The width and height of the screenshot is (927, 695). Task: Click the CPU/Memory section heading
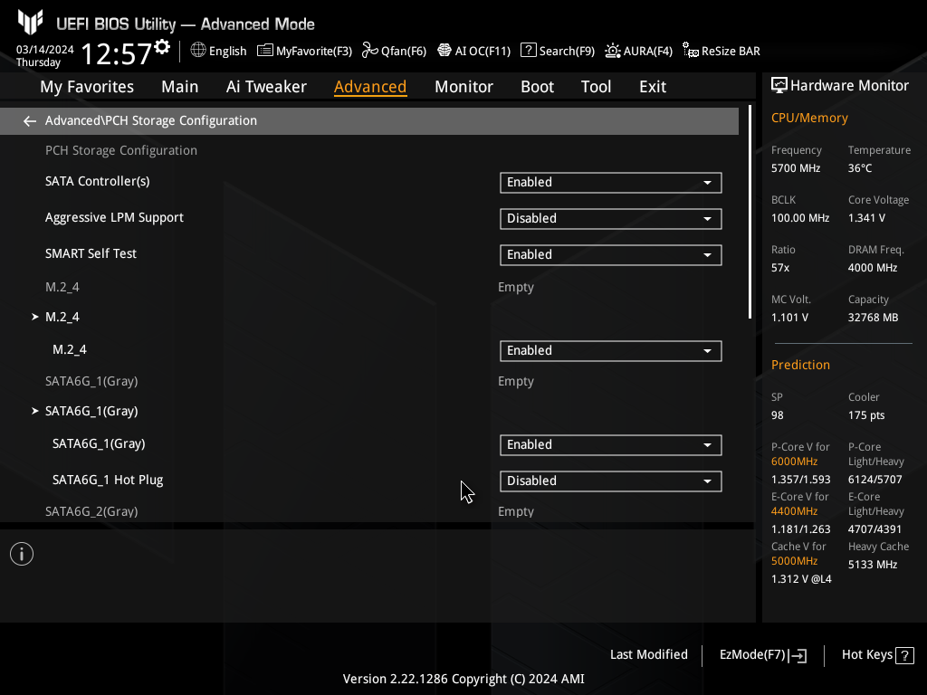click(809, 118)
